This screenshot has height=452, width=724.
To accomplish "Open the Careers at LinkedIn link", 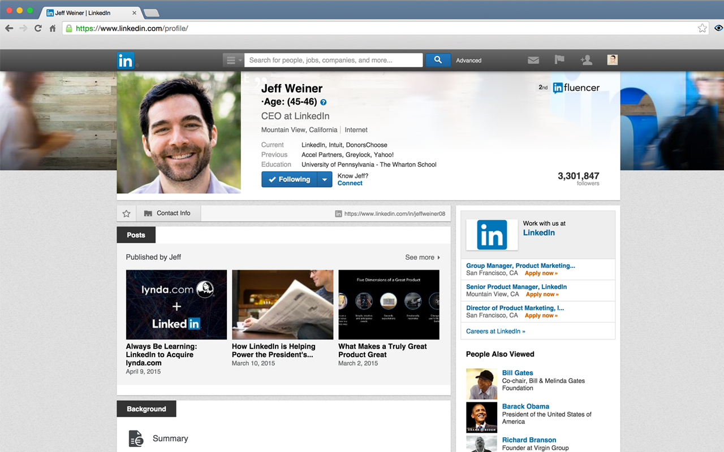I will (x=495, y=332).
